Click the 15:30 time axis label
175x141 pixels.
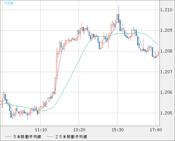point(118,130)
